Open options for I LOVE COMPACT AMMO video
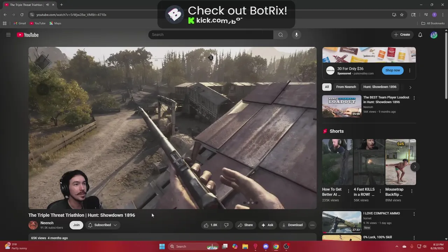The width and height of the screenshot is (448, 252). 414,214
